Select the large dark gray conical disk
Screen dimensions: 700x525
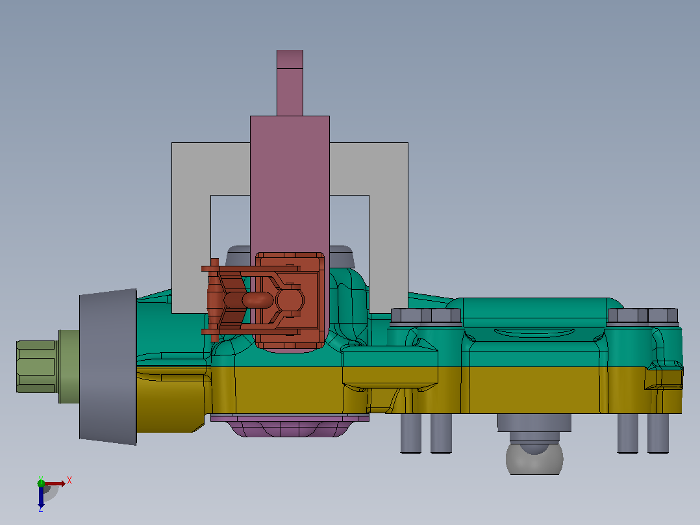coord(108,367)
